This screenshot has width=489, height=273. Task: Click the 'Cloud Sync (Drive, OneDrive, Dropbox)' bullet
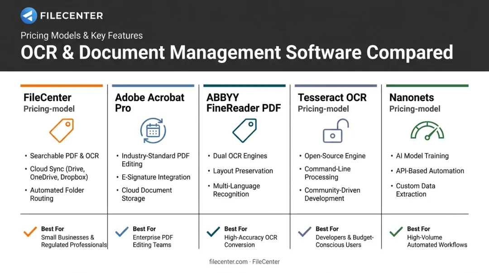pyautogui.click(x=59, y=173)
